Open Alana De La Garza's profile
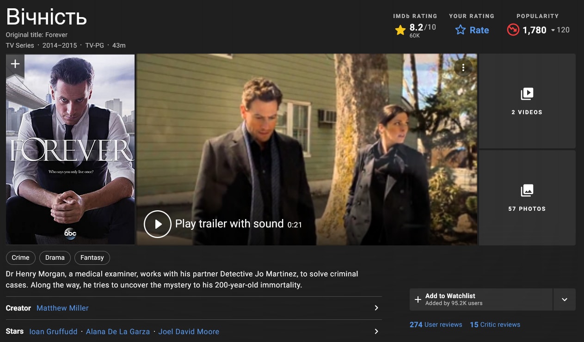The height and width of the screenshot is (342, 584). (x=117, y=331)
